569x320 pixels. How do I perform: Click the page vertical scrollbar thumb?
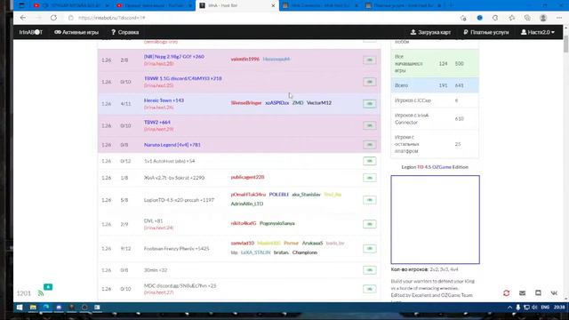point(565,44)
